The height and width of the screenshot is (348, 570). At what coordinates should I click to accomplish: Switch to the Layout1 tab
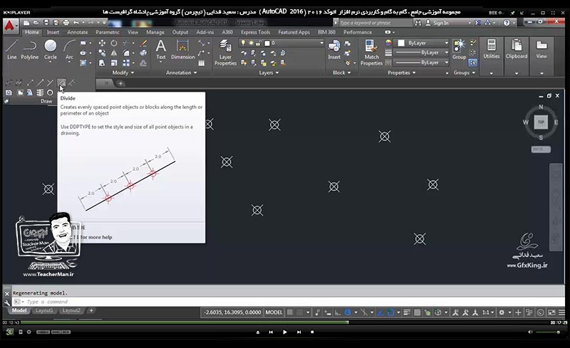(x=44, y=310)
